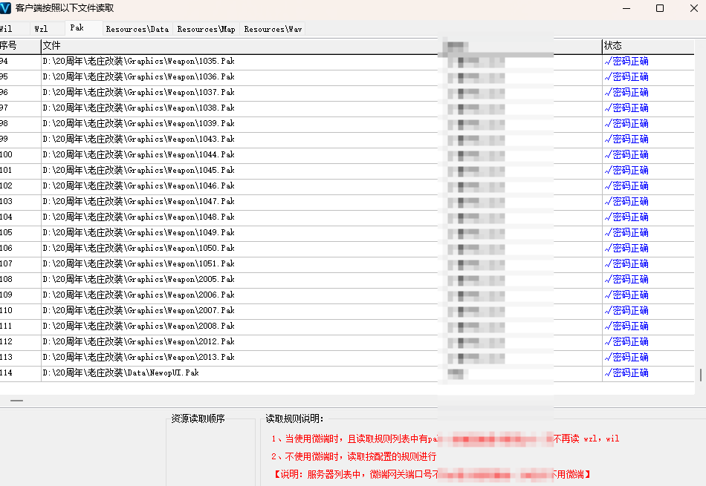This screenshot has height=486, width=706.
Task: Click the 资源读取顺序 group label
Action: coord(198,418)
